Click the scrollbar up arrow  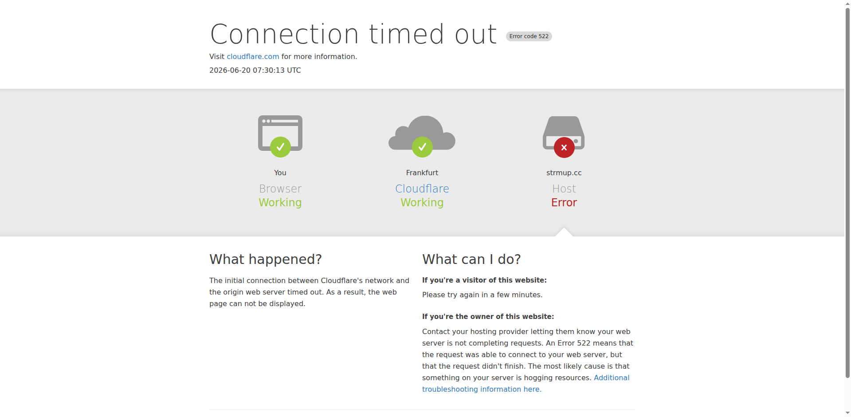(x=847, y=4)
